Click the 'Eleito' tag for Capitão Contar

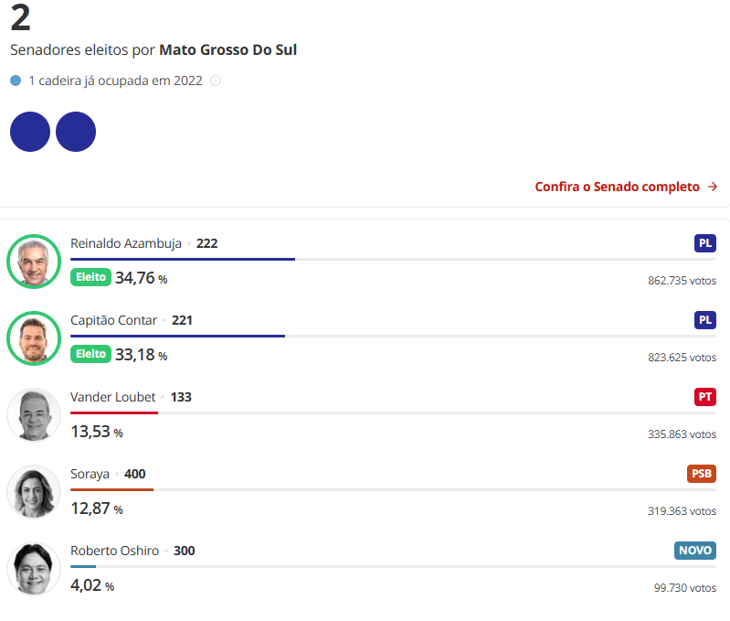click(90, 354)
